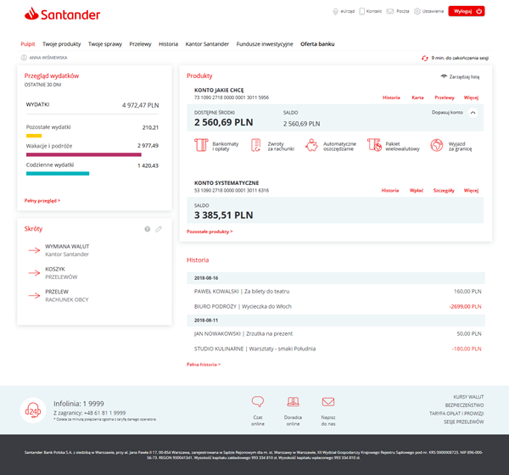Collapse the Dopasuj konto chevron
509x475 pixels.
coord(473,112)
